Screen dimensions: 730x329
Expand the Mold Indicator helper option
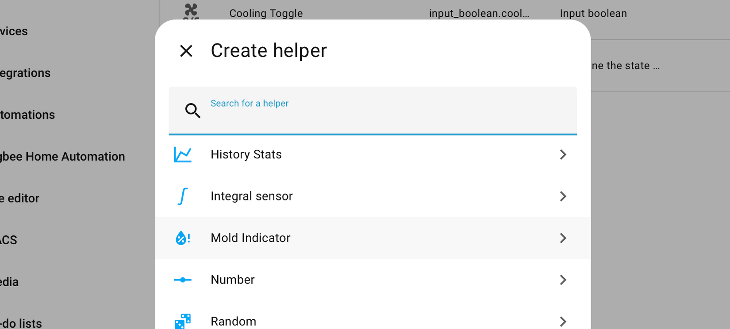click(563, 238)
